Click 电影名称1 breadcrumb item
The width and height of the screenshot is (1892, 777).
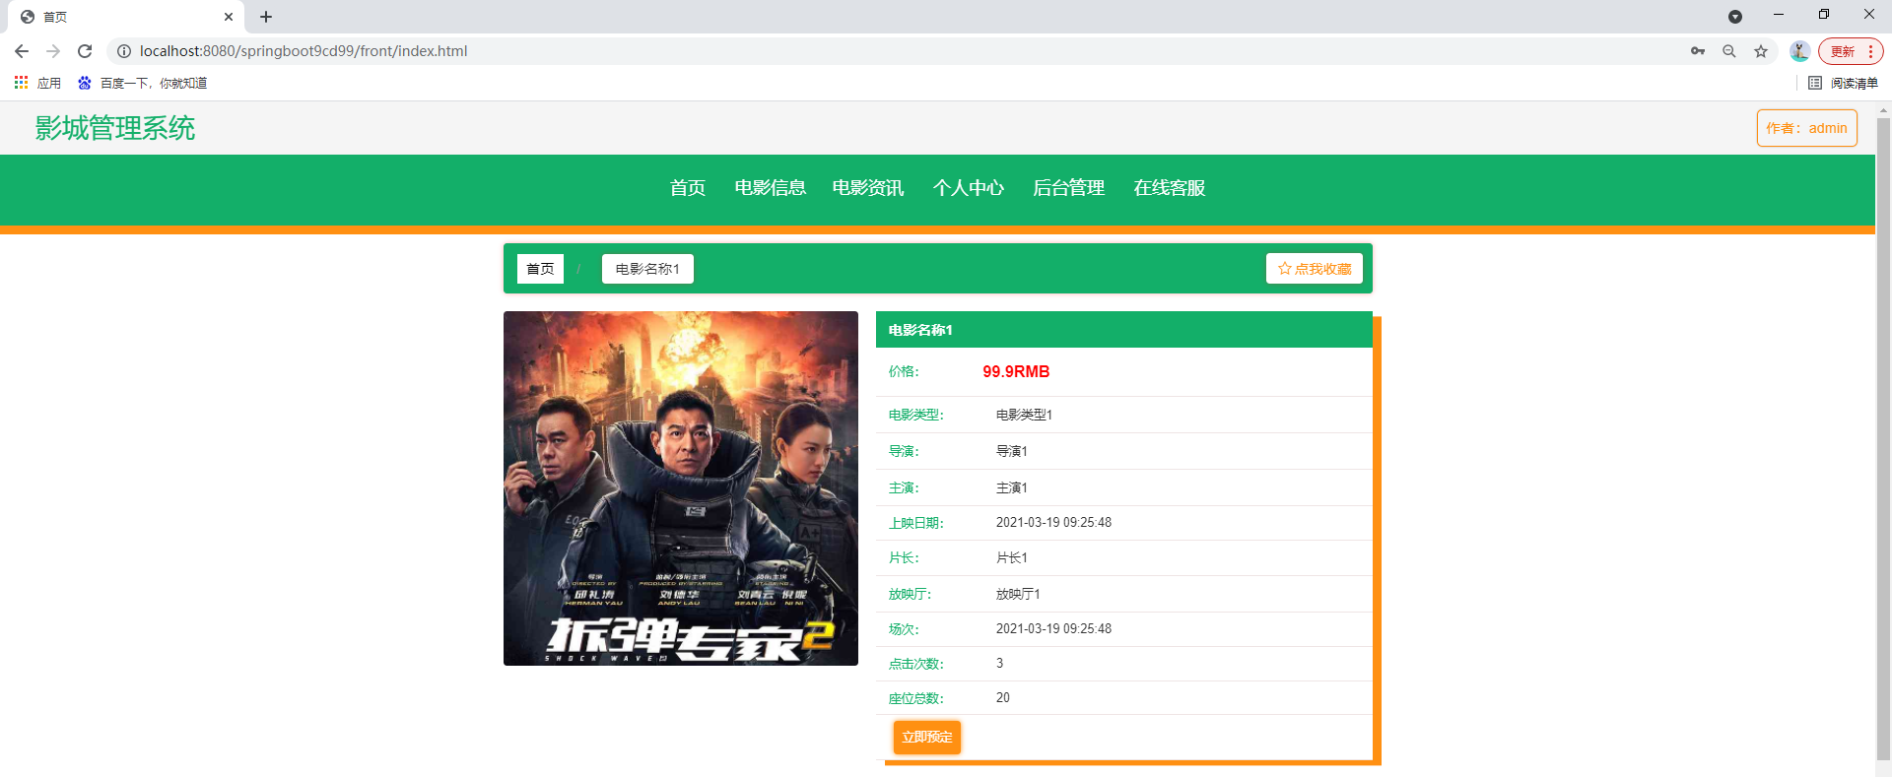647,269
